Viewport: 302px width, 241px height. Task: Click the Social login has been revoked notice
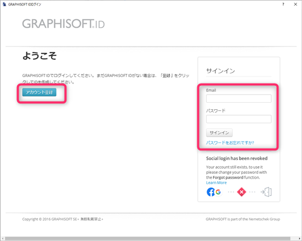tap(237, 158)
